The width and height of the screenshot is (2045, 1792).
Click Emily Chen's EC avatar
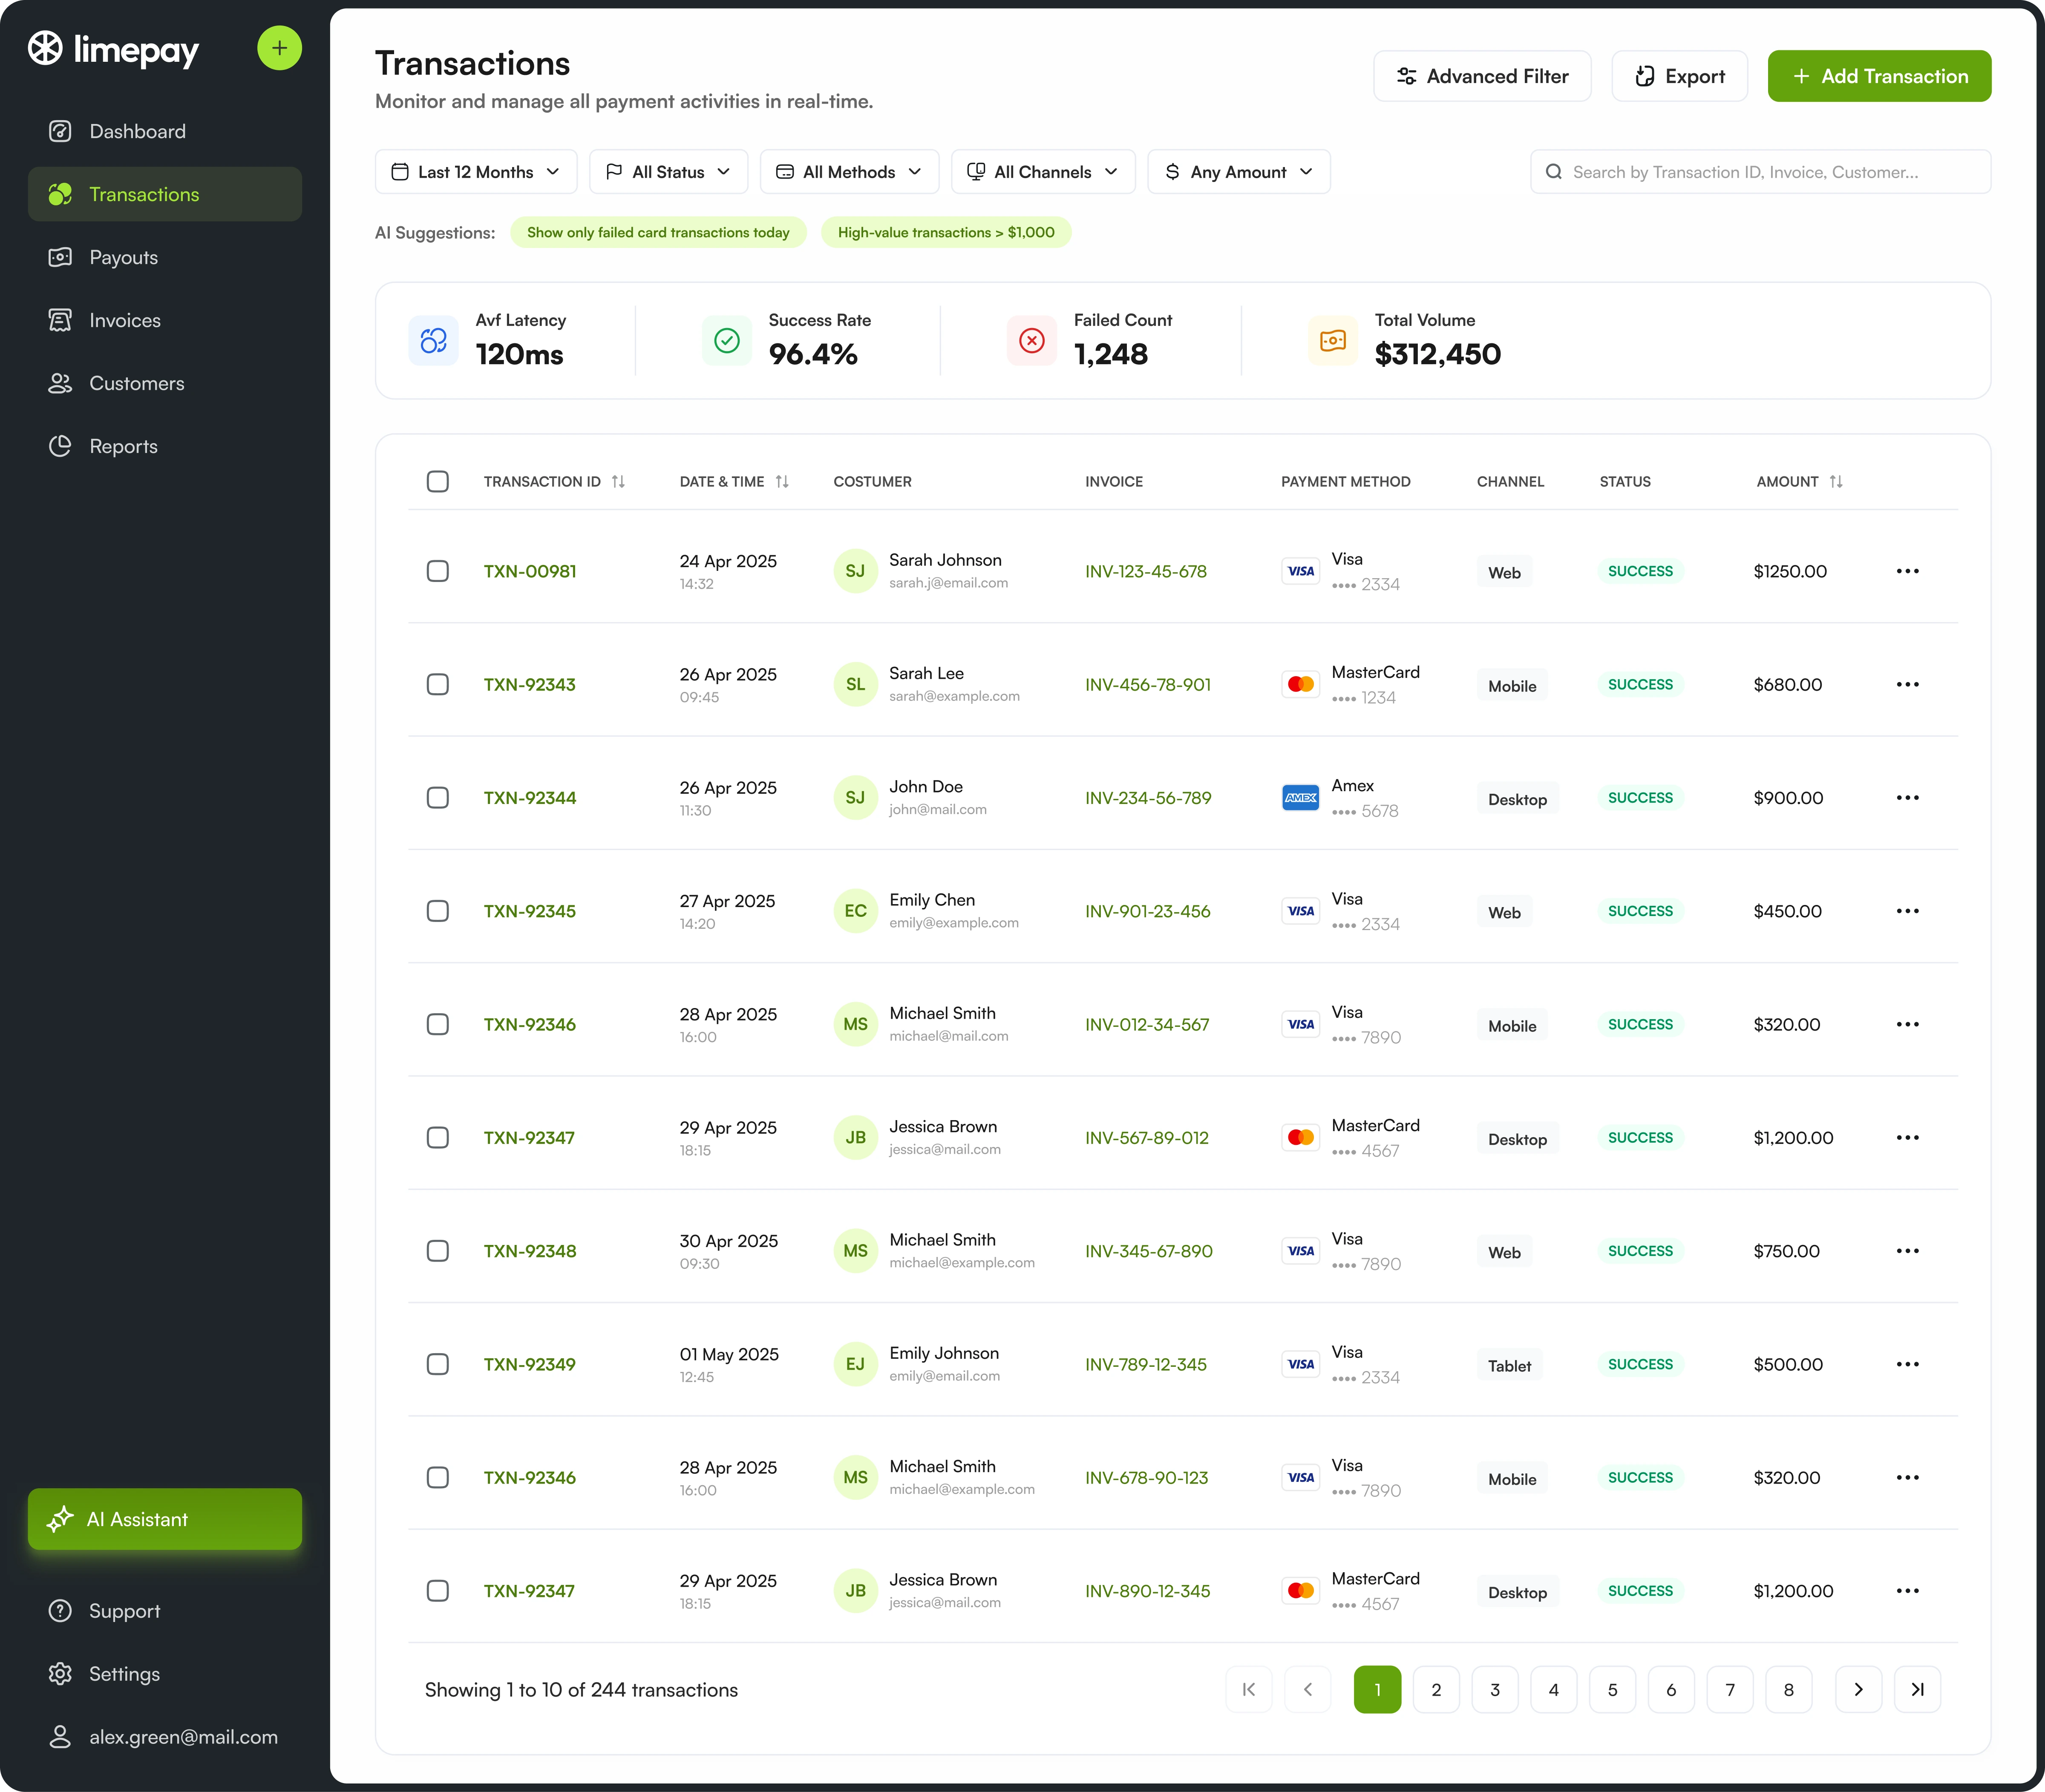click(856, 911)
